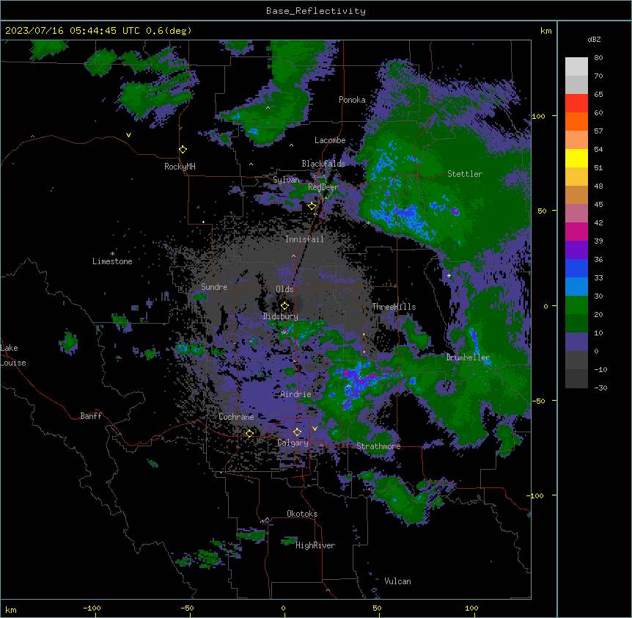Click the Stettler city label
Viewport: 632px width, 618px height.
[465, 174]
